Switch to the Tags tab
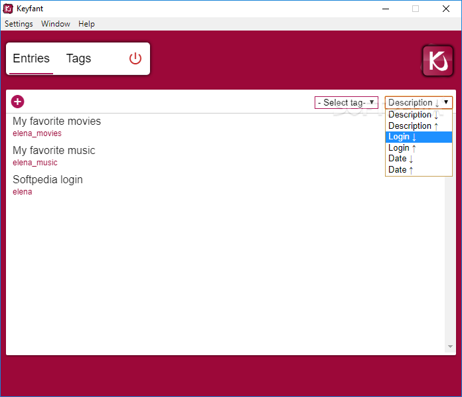 pyautogui.click(x=79, y=58)
